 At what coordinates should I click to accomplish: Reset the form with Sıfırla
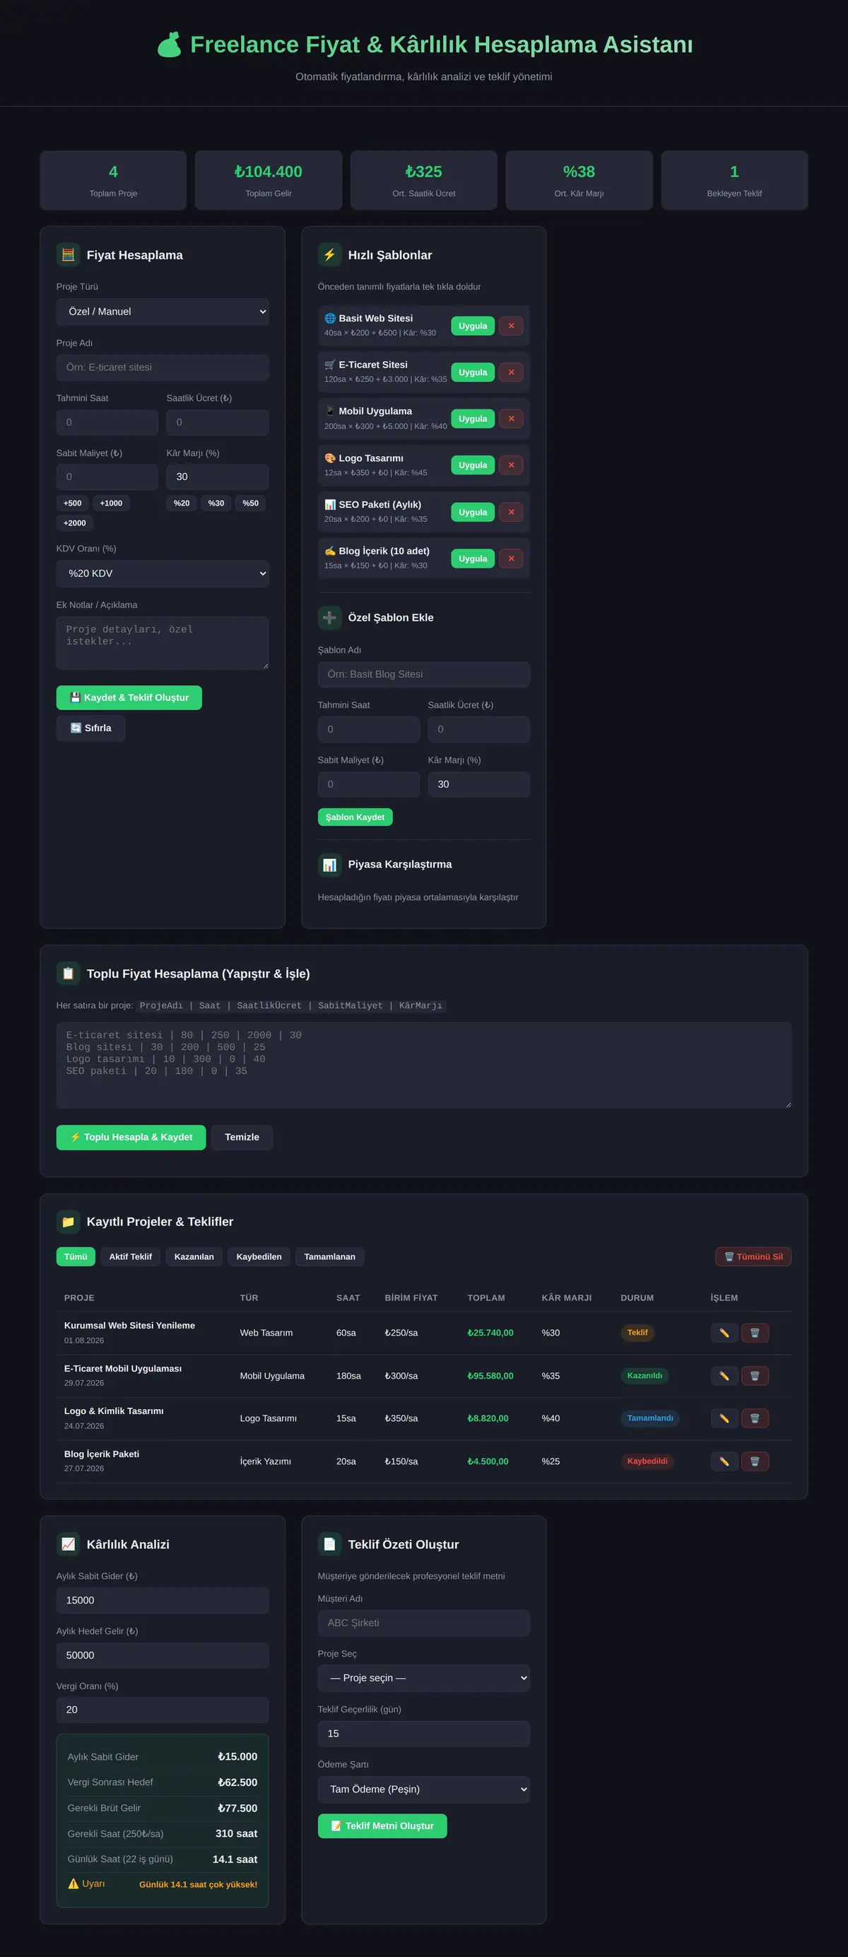coord(90,728)
